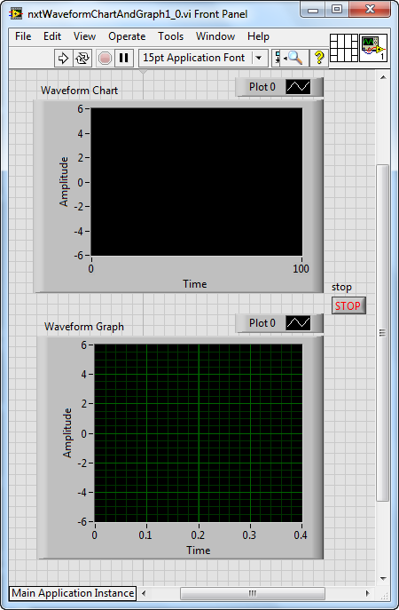Click the horizontal scrollbar right arrow
Image resolution: width=399 pixels, height=610 pixels.
pos(368,593)
